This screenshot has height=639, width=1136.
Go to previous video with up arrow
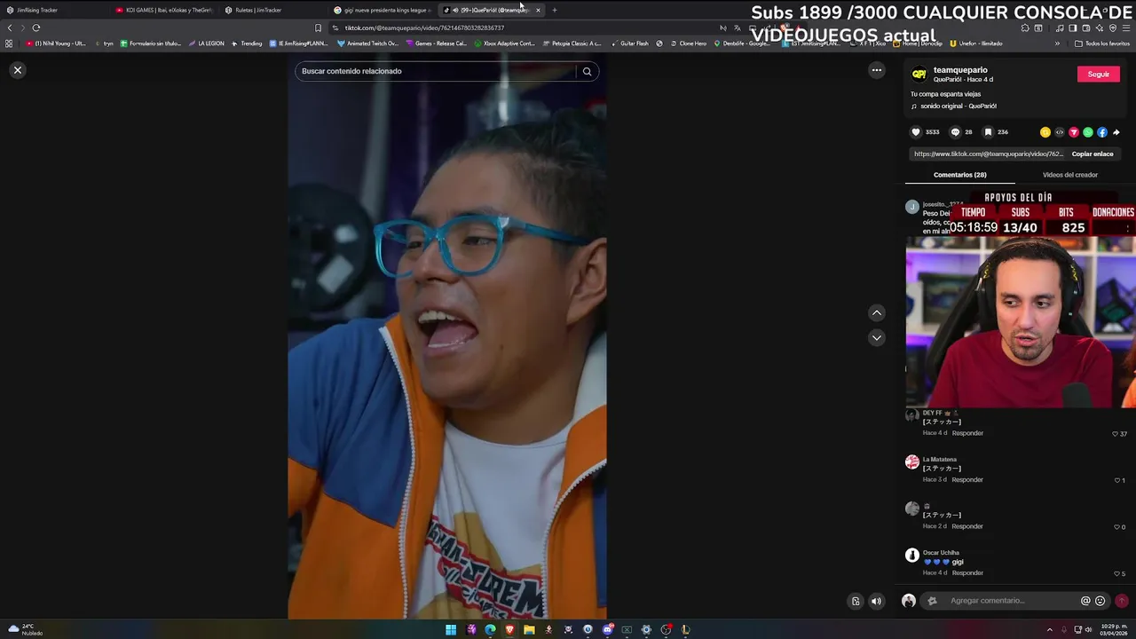point(877,312)
